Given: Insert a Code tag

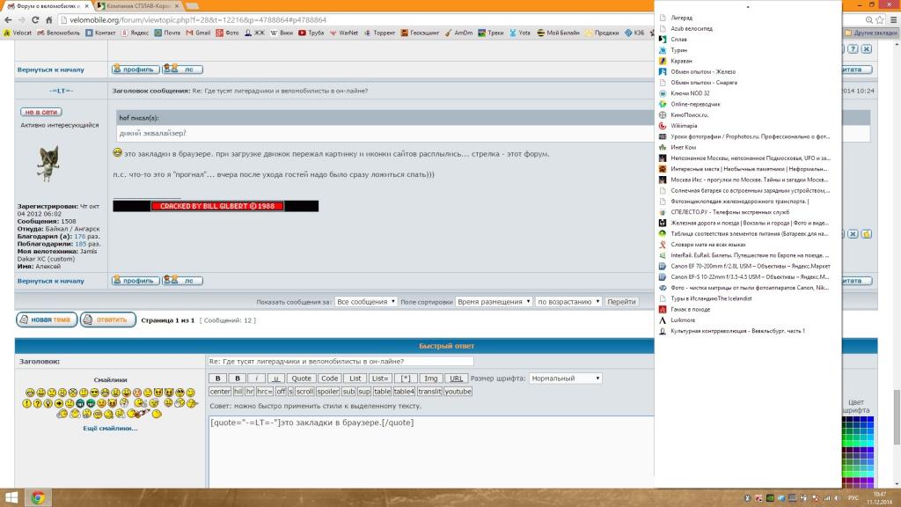Looking at the screenshot, I should [x=329, y=378].
